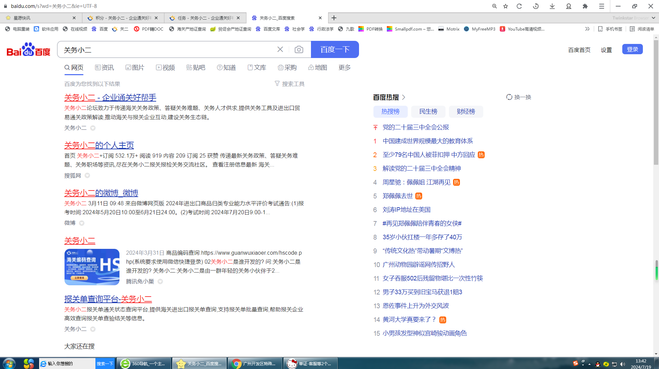The image size is (659, 369).
Task: Expand the 搜狐网 source dropdown arrow
Action: (87, 175)
